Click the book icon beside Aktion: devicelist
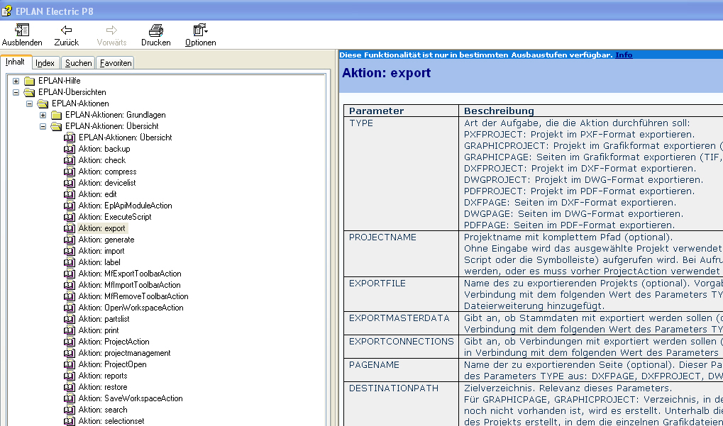This screenshot has width=723, height=426. pos(69,183)
